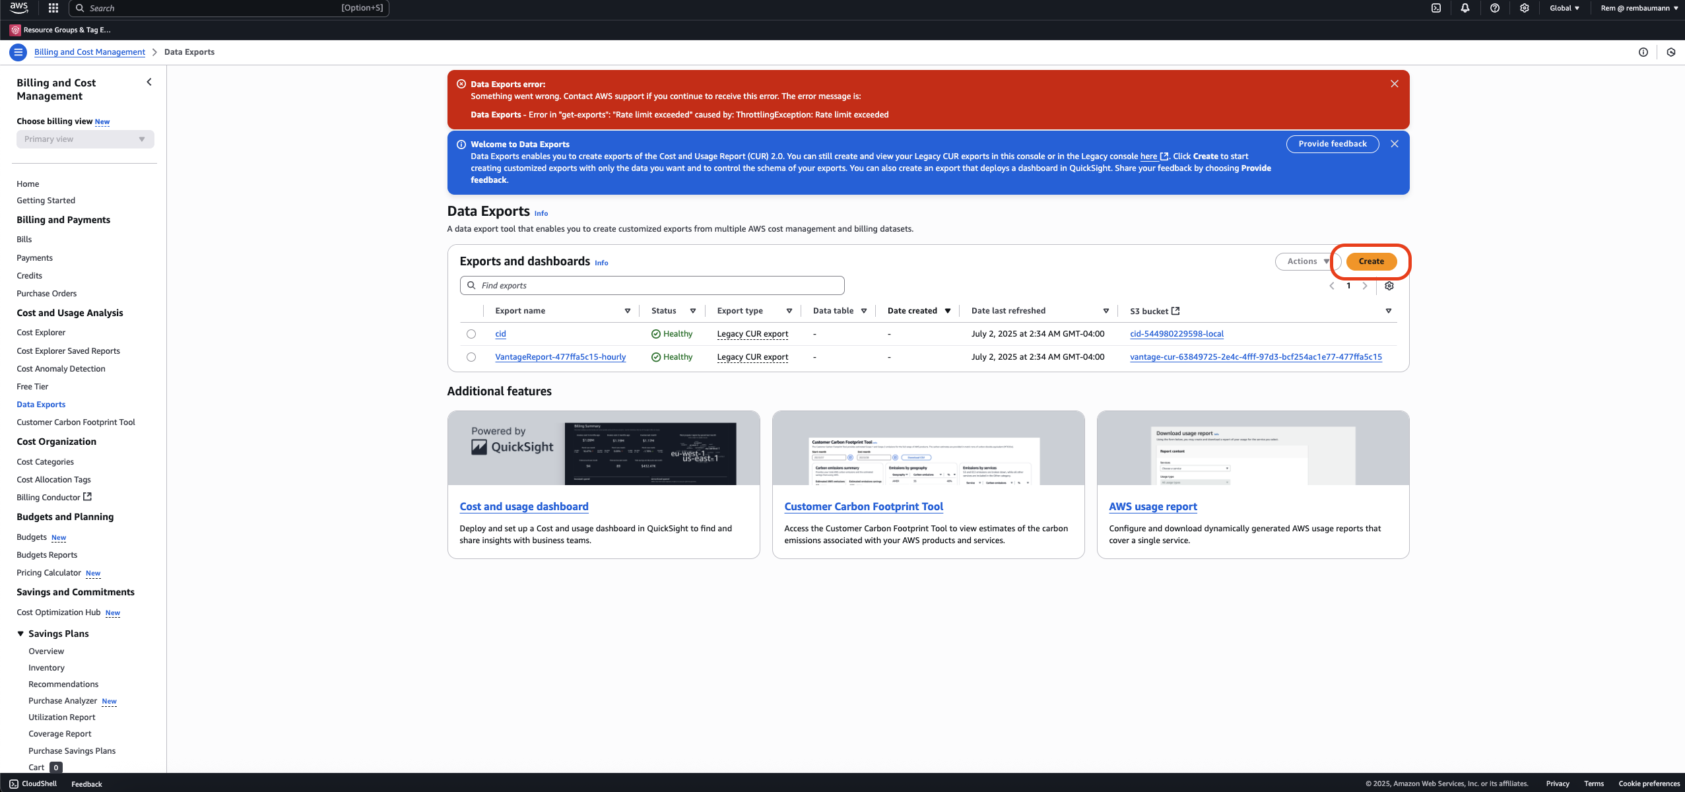This screenshot has width=1685, height=792.
Task: Open the AWS home logo
Action: click(18, 8)
